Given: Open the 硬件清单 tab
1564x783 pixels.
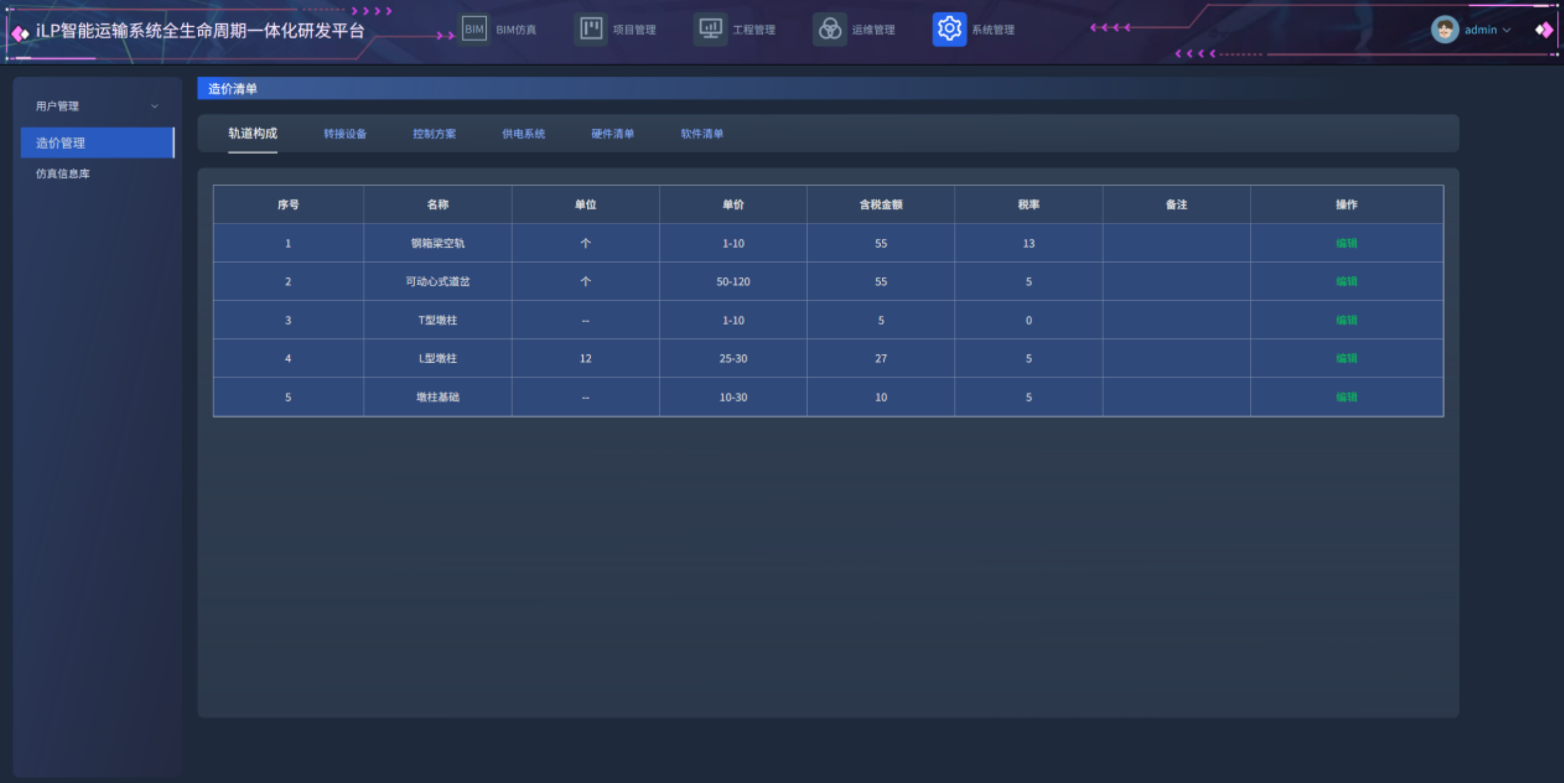Looking at the screenshot, I should click(612, 134).
